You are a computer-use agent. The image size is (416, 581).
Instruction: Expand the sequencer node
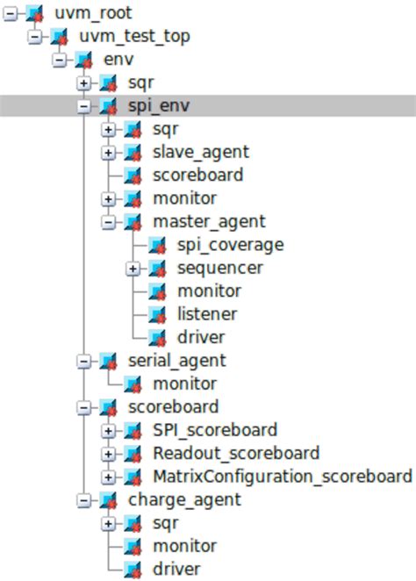[133, 269]
